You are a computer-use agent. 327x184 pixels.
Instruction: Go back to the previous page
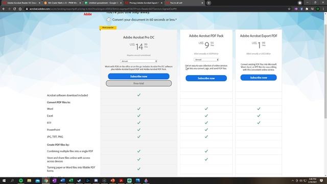(4, 9)
